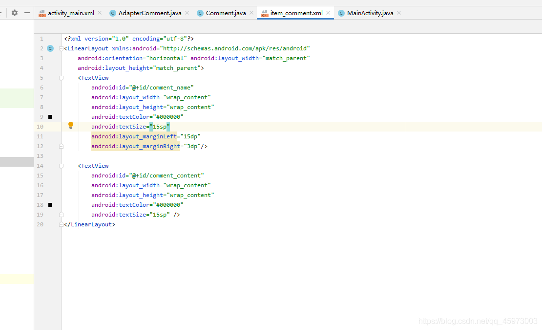Click line number 13 in the gutter
The image size is (542, 330).
(40, 156)
